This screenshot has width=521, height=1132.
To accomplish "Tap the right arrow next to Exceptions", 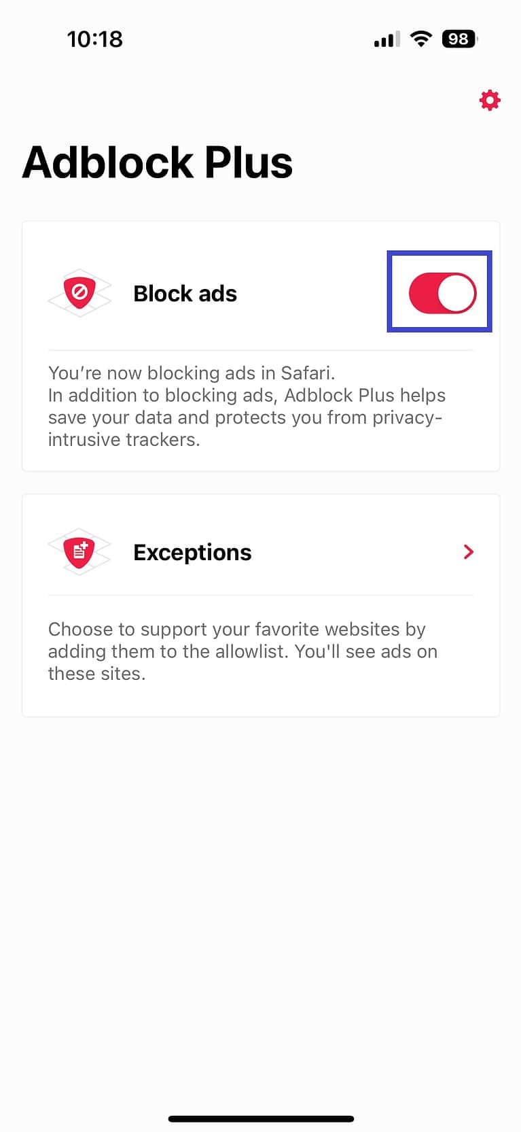I will click(x=468, y=551).
